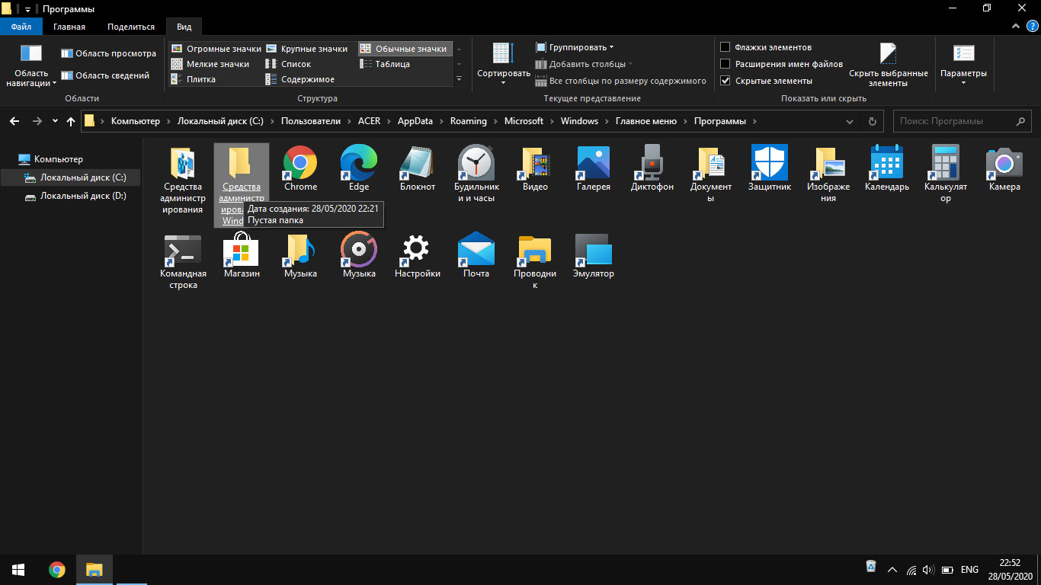Select the Калькулятор shortcut icon
The image size is (1041, 585).
point(946,174)
